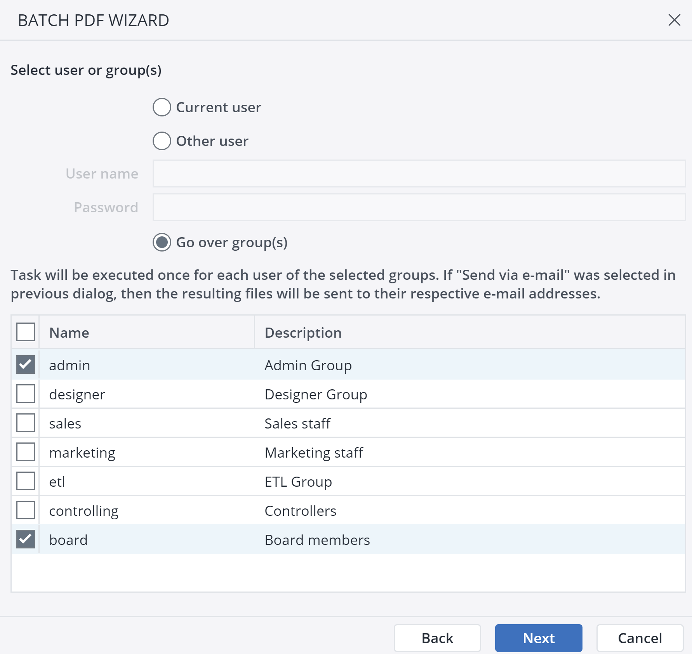Select the 'sales' name cell

(x=147, y=423)
